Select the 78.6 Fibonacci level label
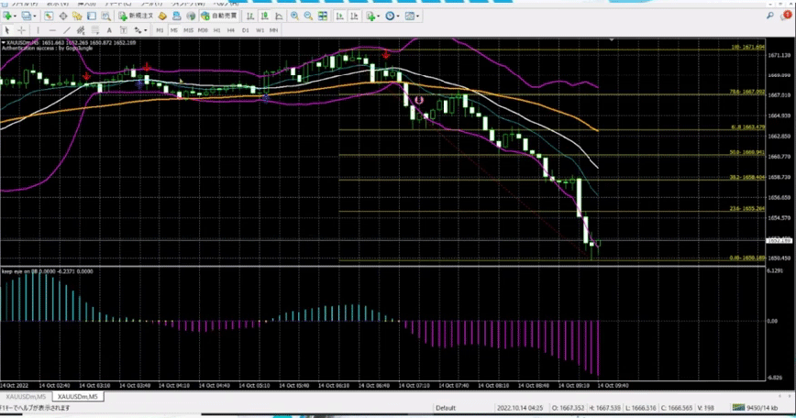 pyautogui.click(x=746, y=92)
